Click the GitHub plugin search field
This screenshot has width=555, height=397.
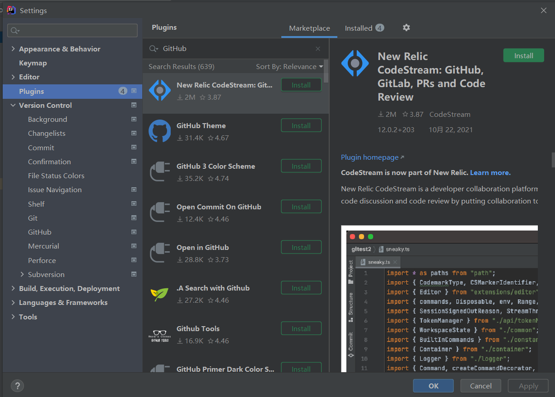pyautogui.click(x=236, y=49)
